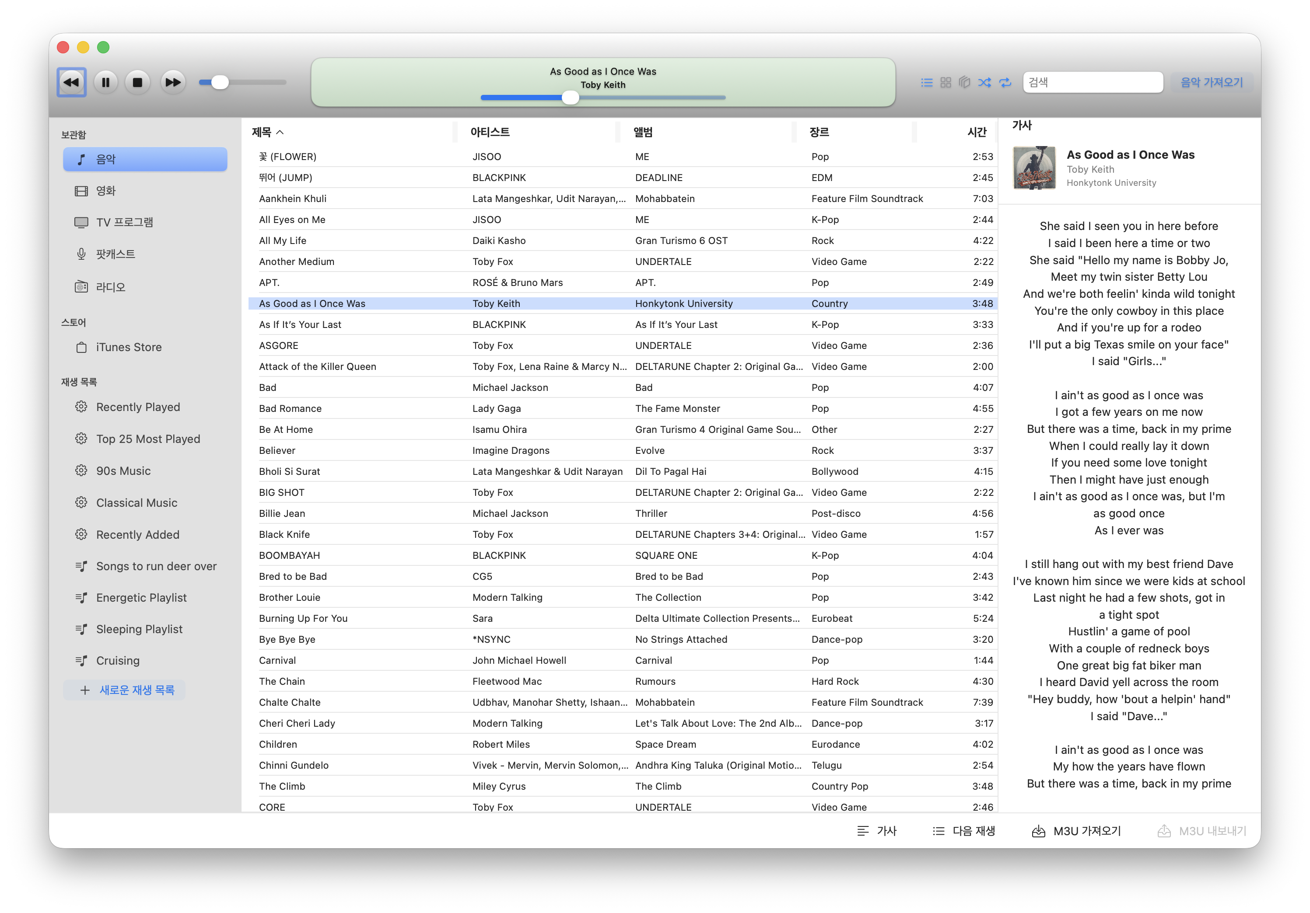Open 라디오 in the sidebar
The height and width of the screenshot is (913, 1310).
145,287
